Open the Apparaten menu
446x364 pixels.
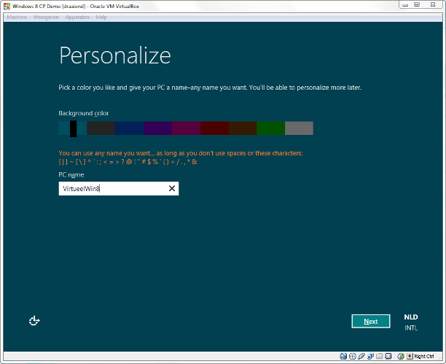77,17
